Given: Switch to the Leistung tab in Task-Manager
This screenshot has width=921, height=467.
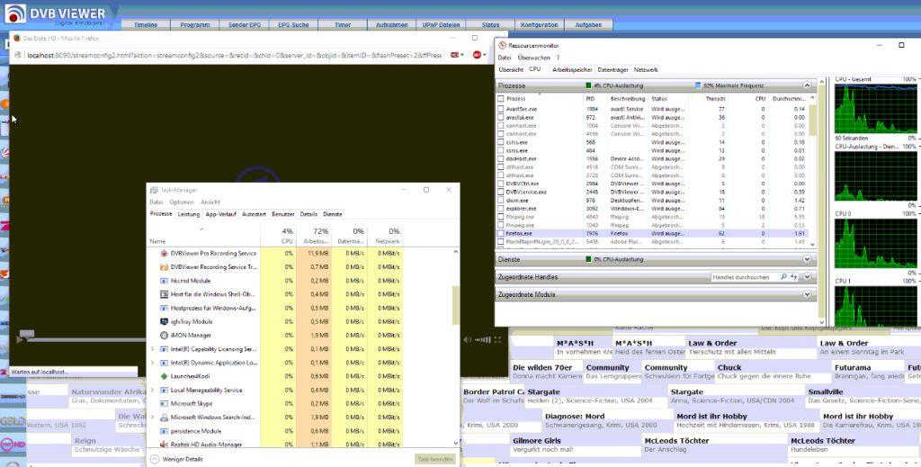Looking at the screenshot, I should (x=189, y=214).
